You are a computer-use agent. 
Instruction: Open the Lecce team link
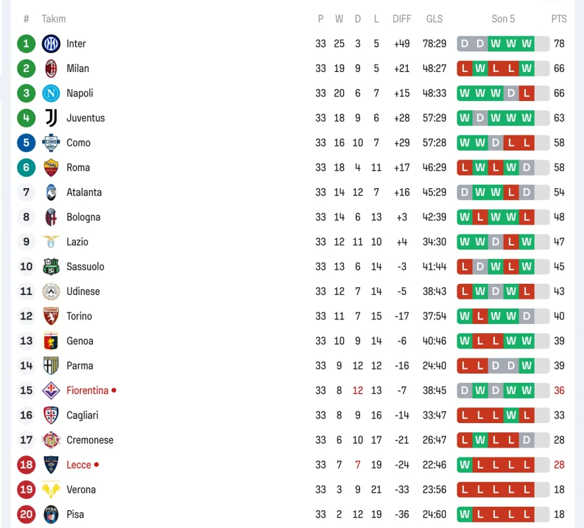79,465
